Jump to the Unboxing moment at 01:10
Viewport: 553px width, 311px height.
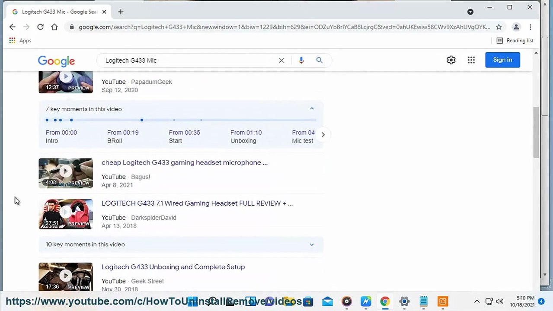coord(246,136)
